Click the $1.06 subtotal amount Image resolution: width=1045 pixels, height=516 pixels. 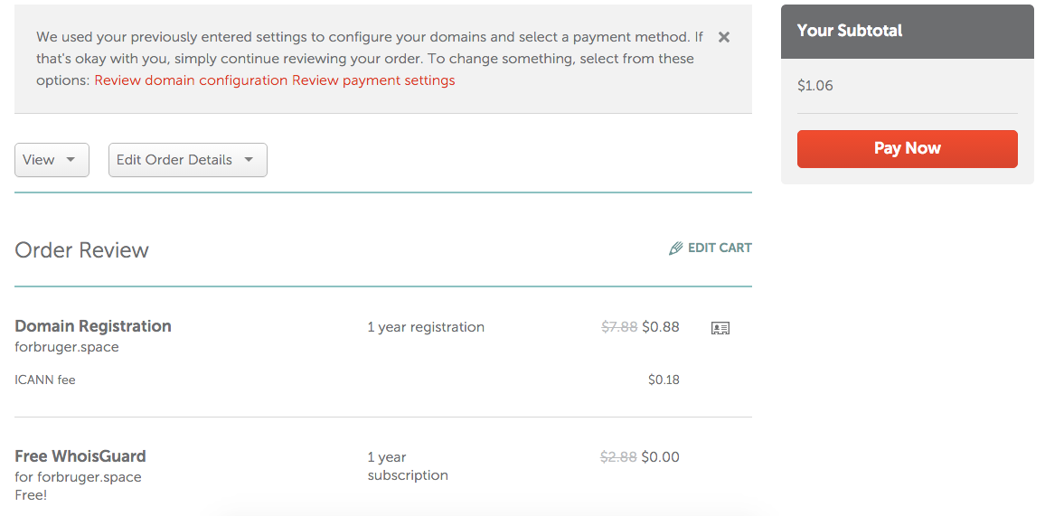pos(815,86)
